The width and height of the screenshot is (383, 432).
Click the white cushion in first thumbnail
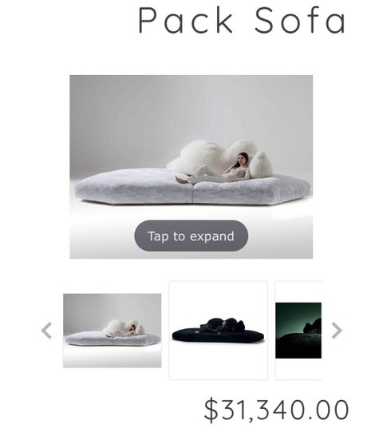[123, 327]
